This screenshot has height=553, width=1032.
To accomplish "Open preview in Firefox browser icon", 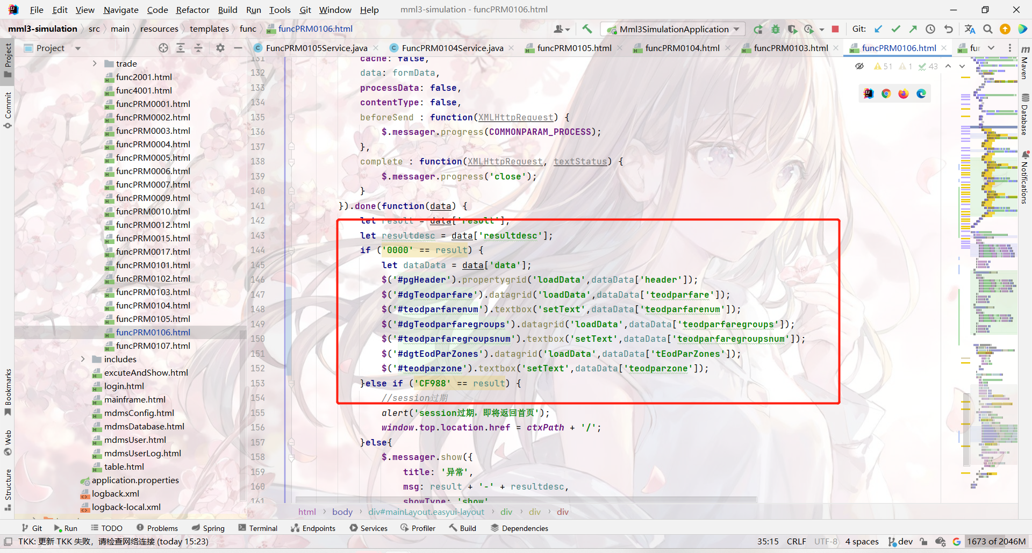I will (904, 94).
